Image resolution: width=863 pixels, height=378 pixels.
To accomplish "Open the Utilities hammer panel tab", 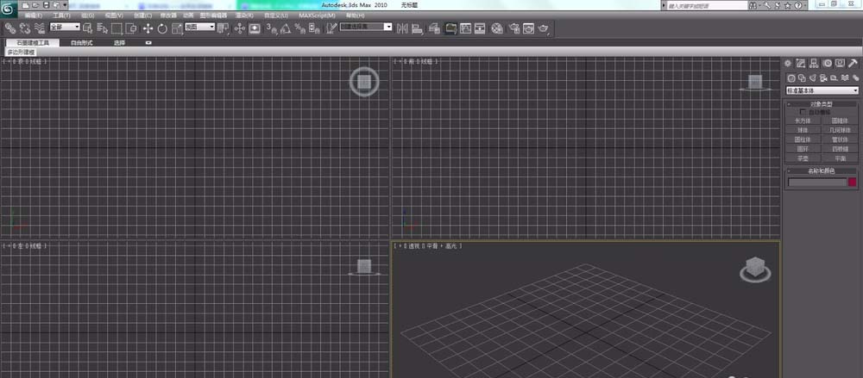I will coord(854,64).
